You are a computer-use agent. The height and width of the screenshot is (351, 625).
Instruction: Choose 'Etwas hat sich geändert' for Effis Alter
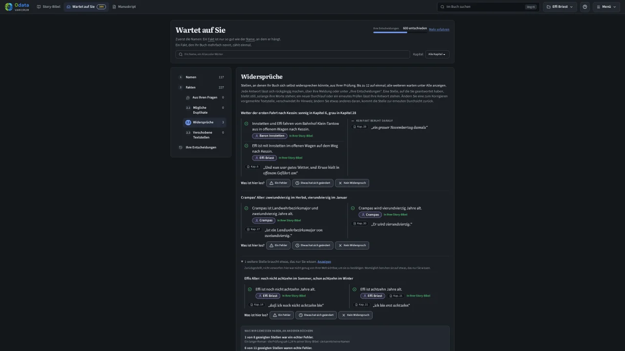316,315
